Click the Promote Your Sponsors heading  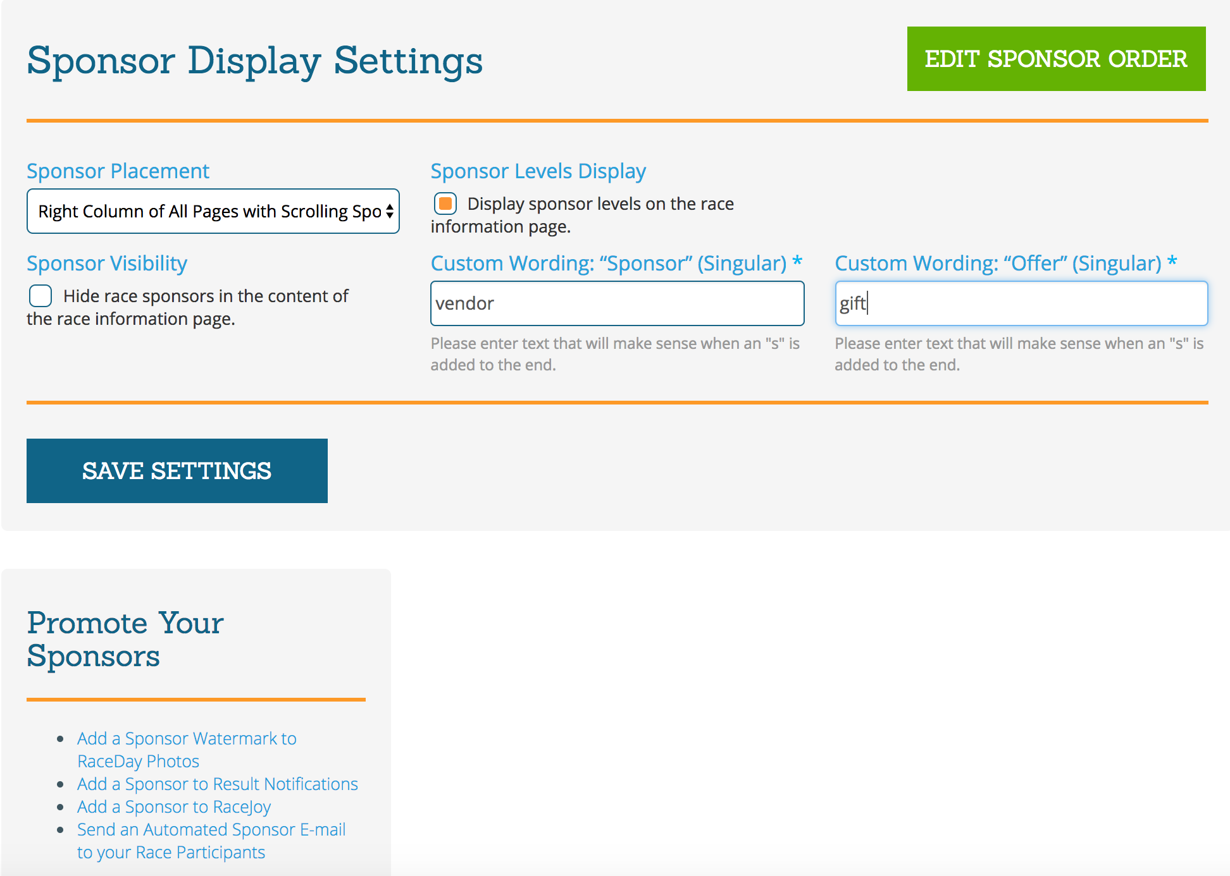[x=124, y=638]
